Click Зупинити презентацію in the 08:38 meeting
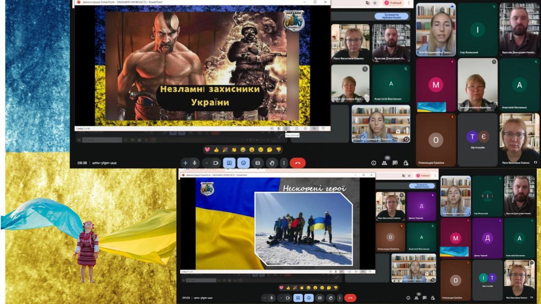This screenshot has width=541, height=304. pyautogui.click(x=391, y=16)
